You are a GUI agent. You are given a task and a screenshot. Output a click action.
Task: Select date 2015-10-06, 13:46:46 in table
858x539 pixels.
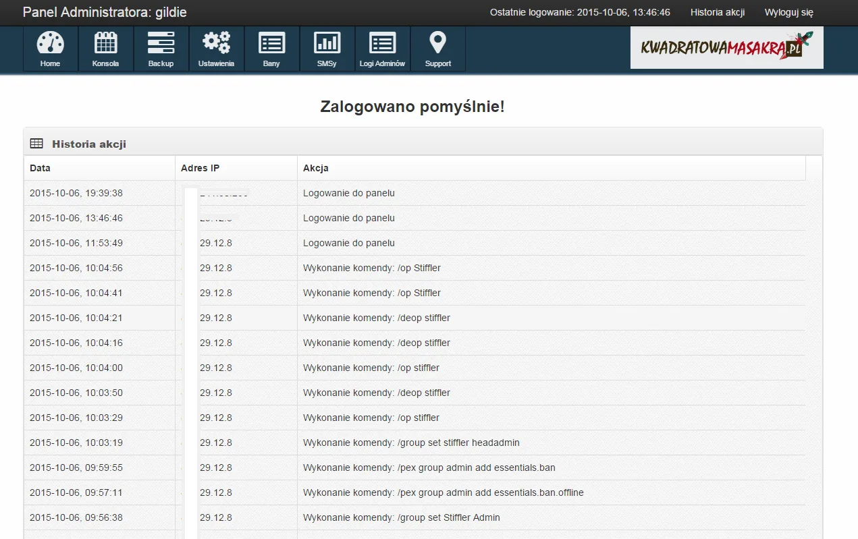click(x=76, y=218)
